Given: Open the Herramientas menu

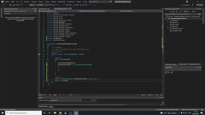Looking at the screenshot, I should point(61,2).
